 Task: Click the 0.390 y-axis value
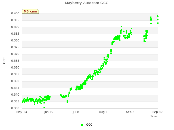tap(15, 27)
